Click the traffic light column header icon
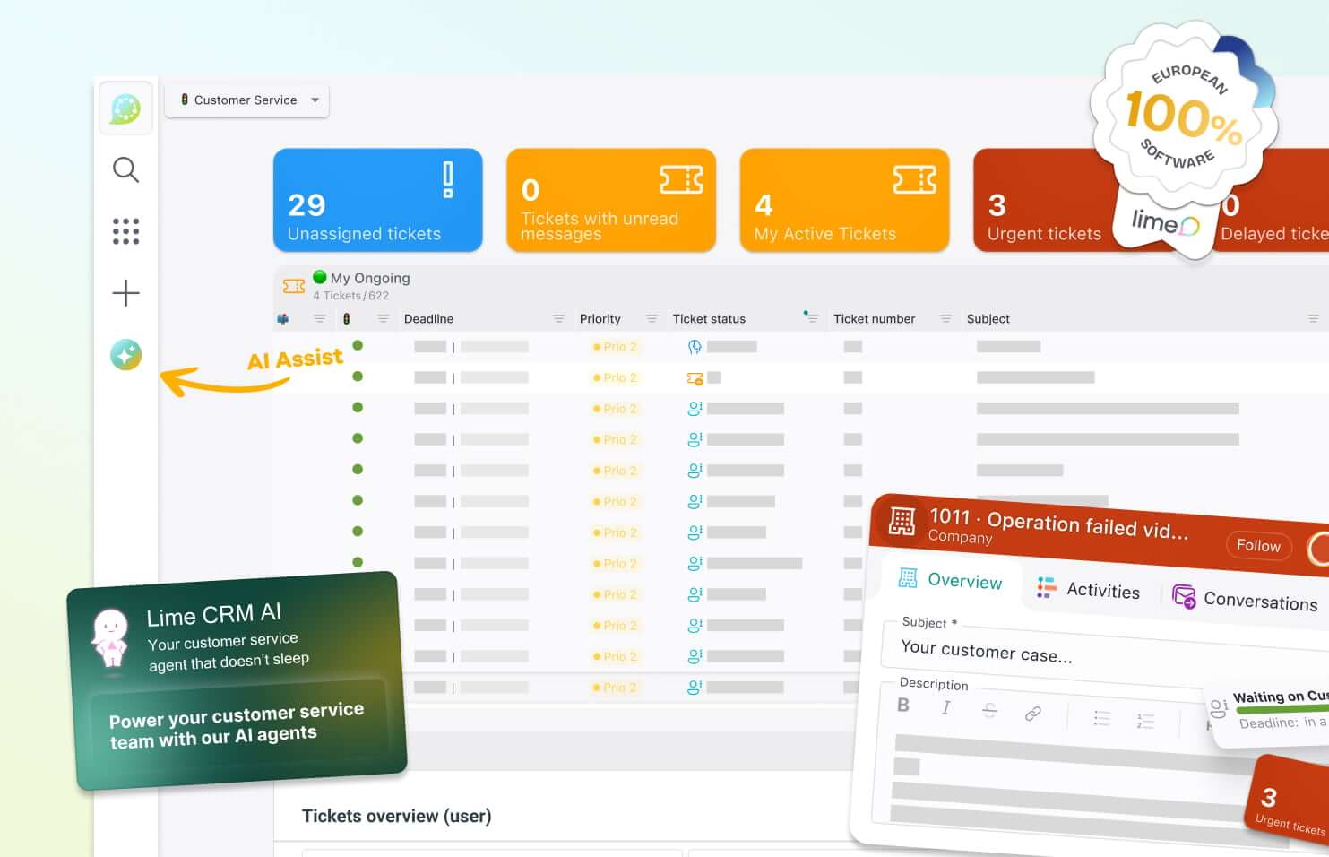This screenshot has height=857, width=1329. 347,319
